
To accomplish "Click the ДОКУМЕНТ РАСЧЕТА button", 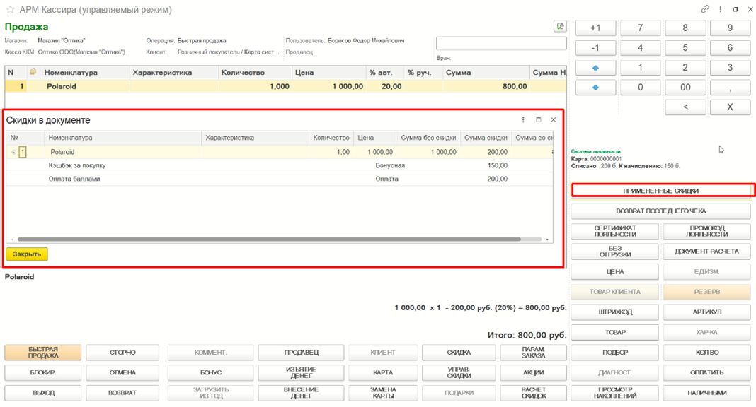I will (x=707, y=251).
